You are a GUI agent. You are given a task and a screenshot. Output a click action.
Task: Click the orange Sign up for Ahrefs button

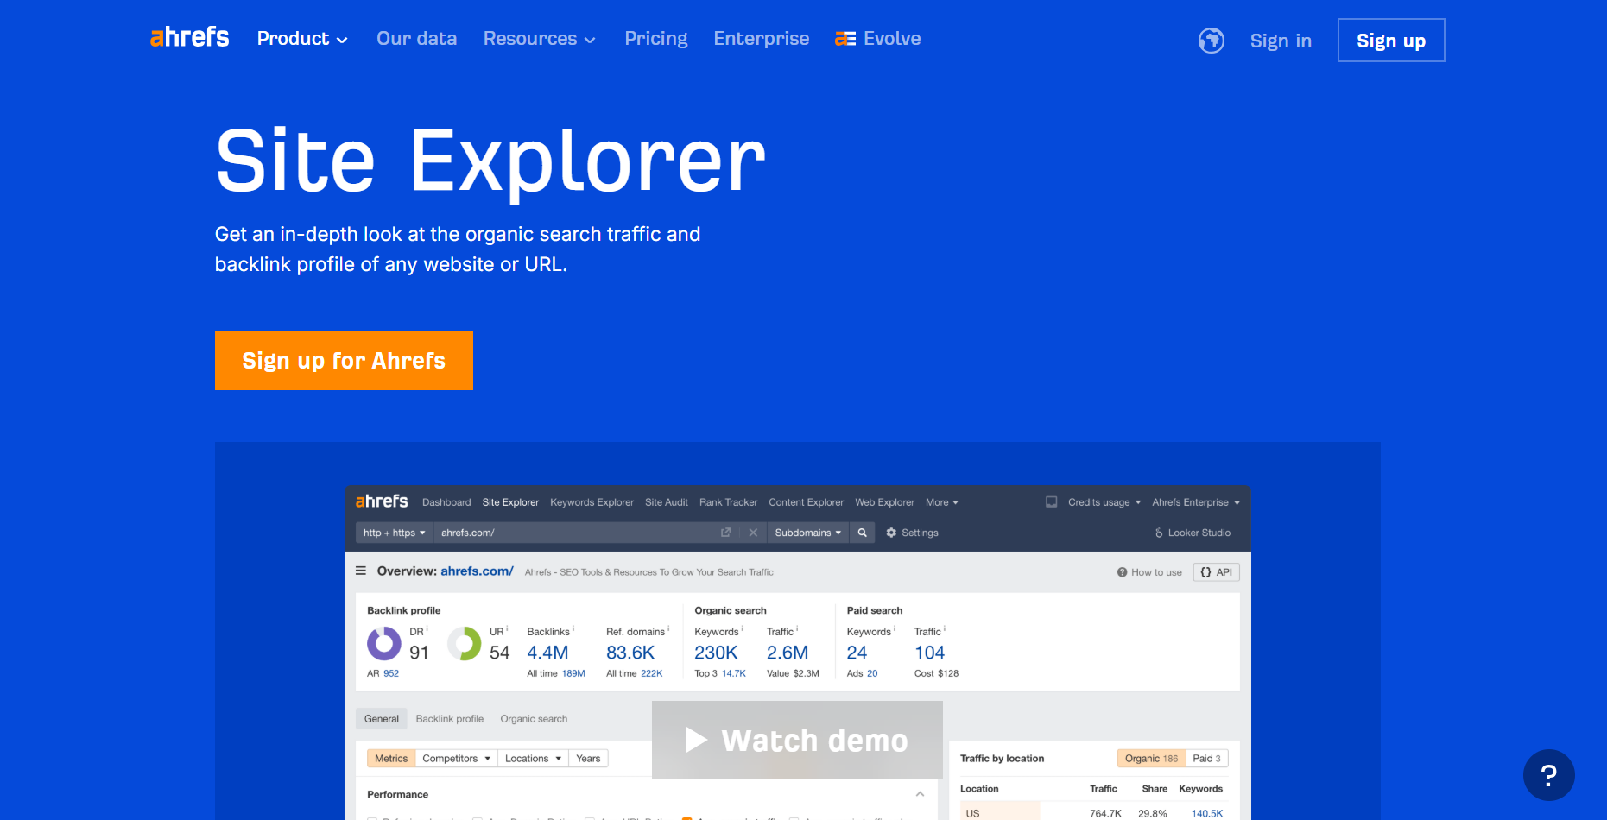(x=344, y=360)
